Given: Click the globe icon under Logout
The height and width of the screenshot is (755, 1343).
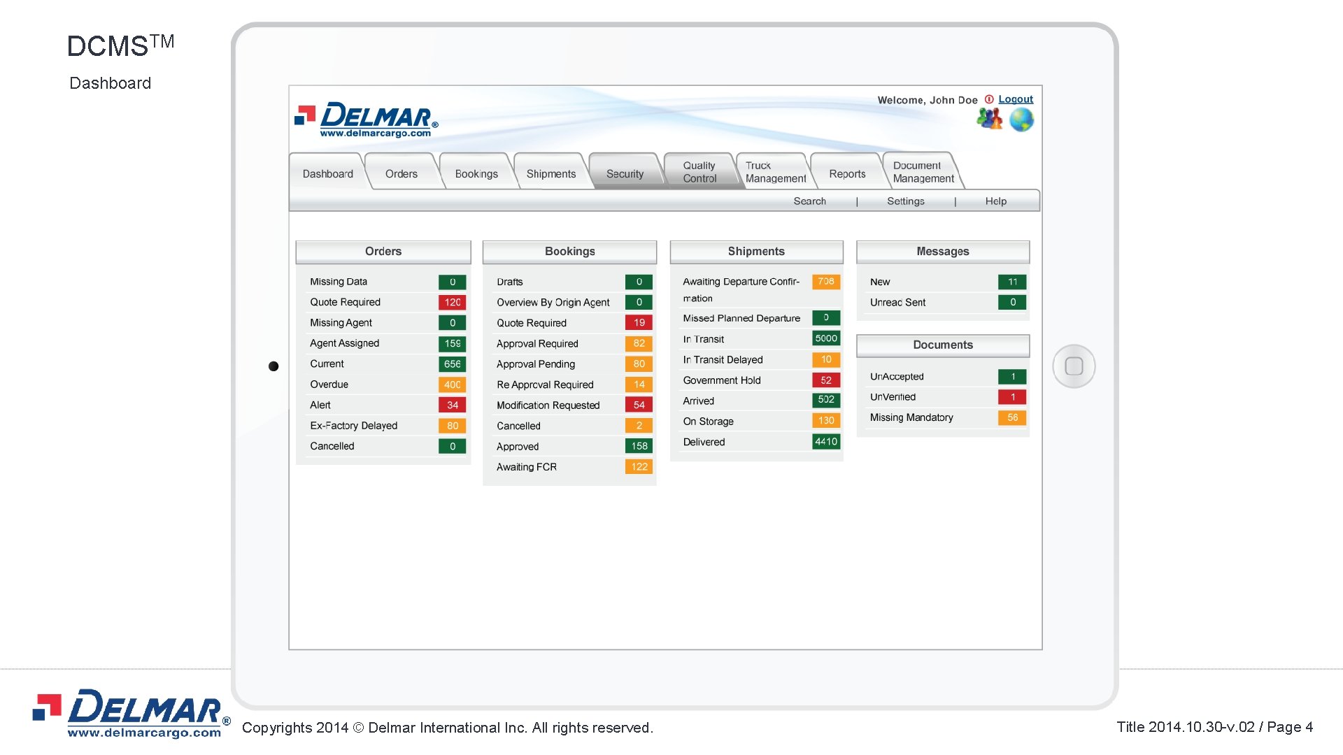Looking at the screenshot, I should (1021, 120).
